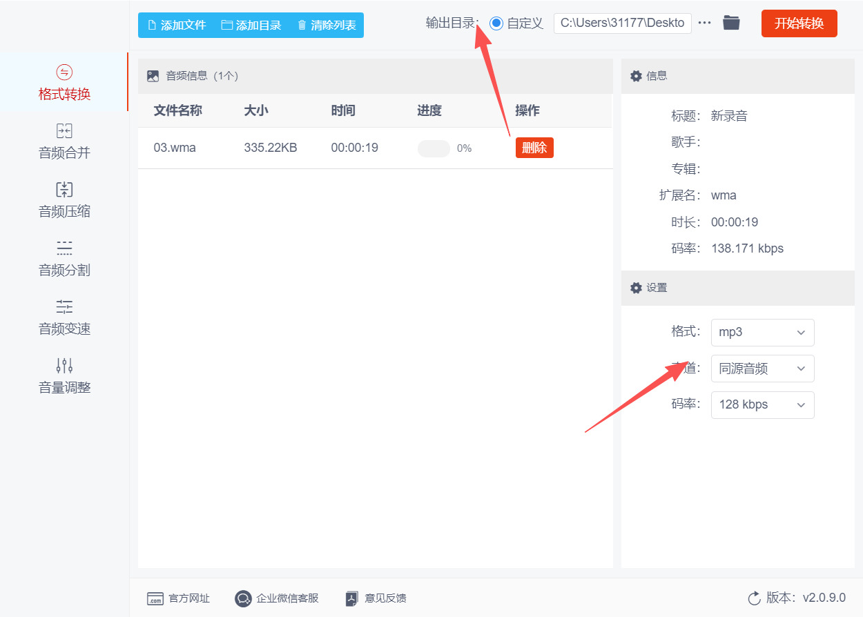
Task: Open the output folder icon
Action: point(731,23)
